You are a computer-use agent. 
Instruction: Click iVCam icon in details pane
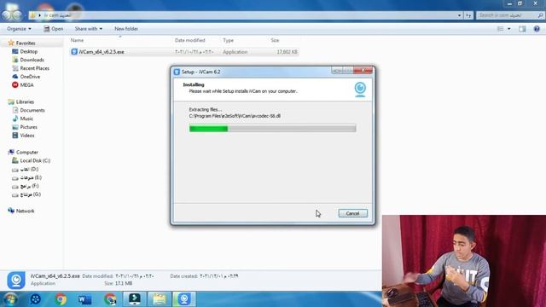pos(16,281)
